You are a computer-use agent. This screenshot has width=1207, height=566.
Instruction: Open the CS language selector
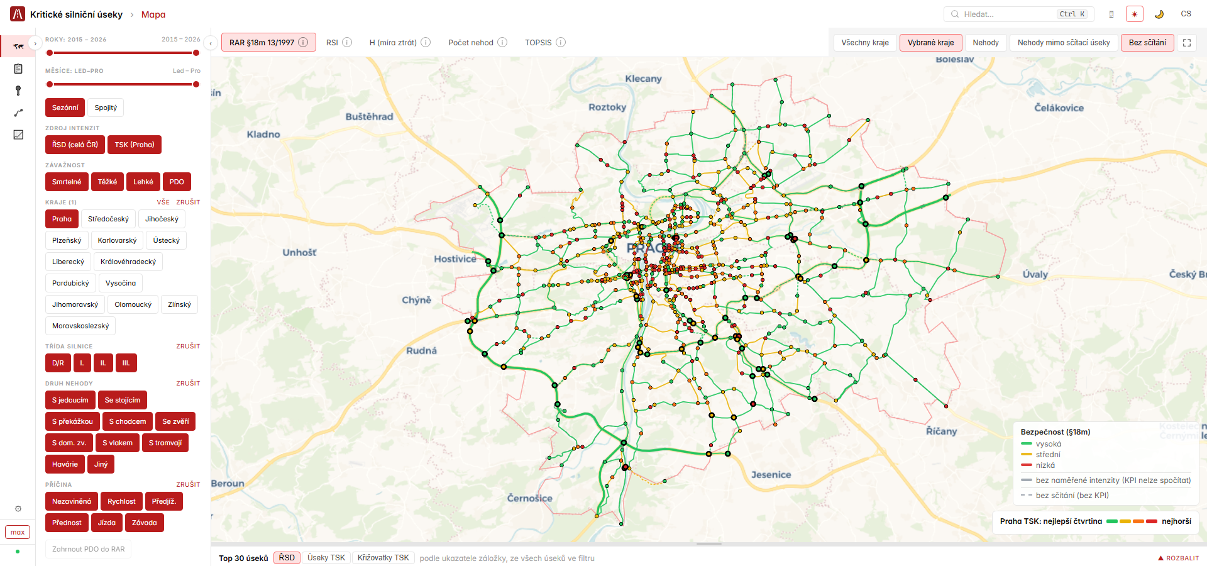tap(1186, 14)
